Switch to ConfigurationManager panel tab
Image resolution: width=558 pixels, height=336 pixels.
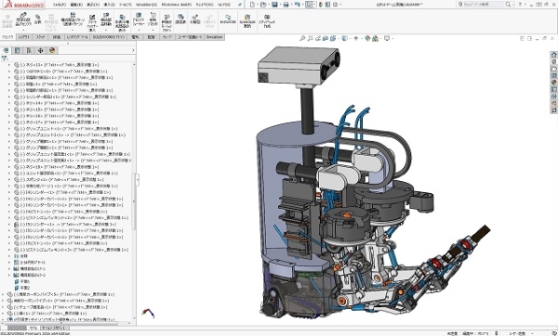[29, 50]
